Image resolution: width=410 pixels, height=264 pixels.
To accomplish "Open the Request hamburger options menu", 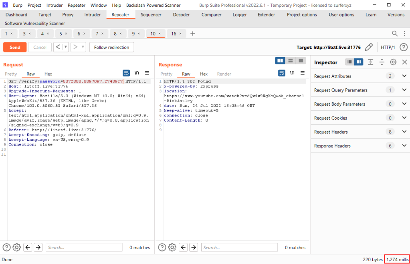I will coord(147,73).
